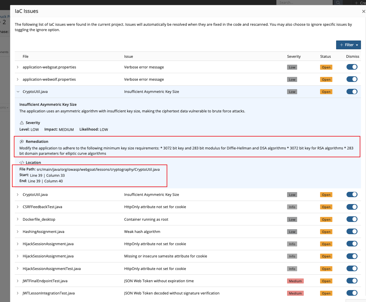This screenshot has height=302, width=366.
Task: Click the CryptoUtil.java file path text
Action: tap(98, 170)
